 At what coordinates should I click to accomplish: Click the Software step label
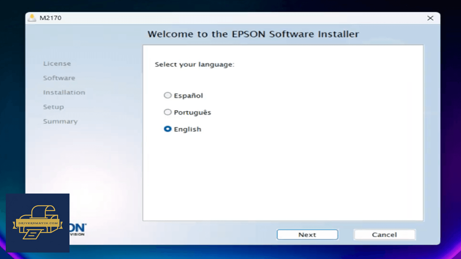(59, 78)
